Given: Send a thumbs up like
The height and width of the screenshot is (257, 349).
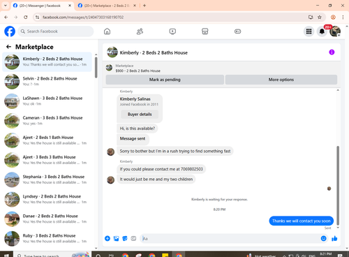Looking at the screenshot, I should pyautogui.click(x=334, y=238).
